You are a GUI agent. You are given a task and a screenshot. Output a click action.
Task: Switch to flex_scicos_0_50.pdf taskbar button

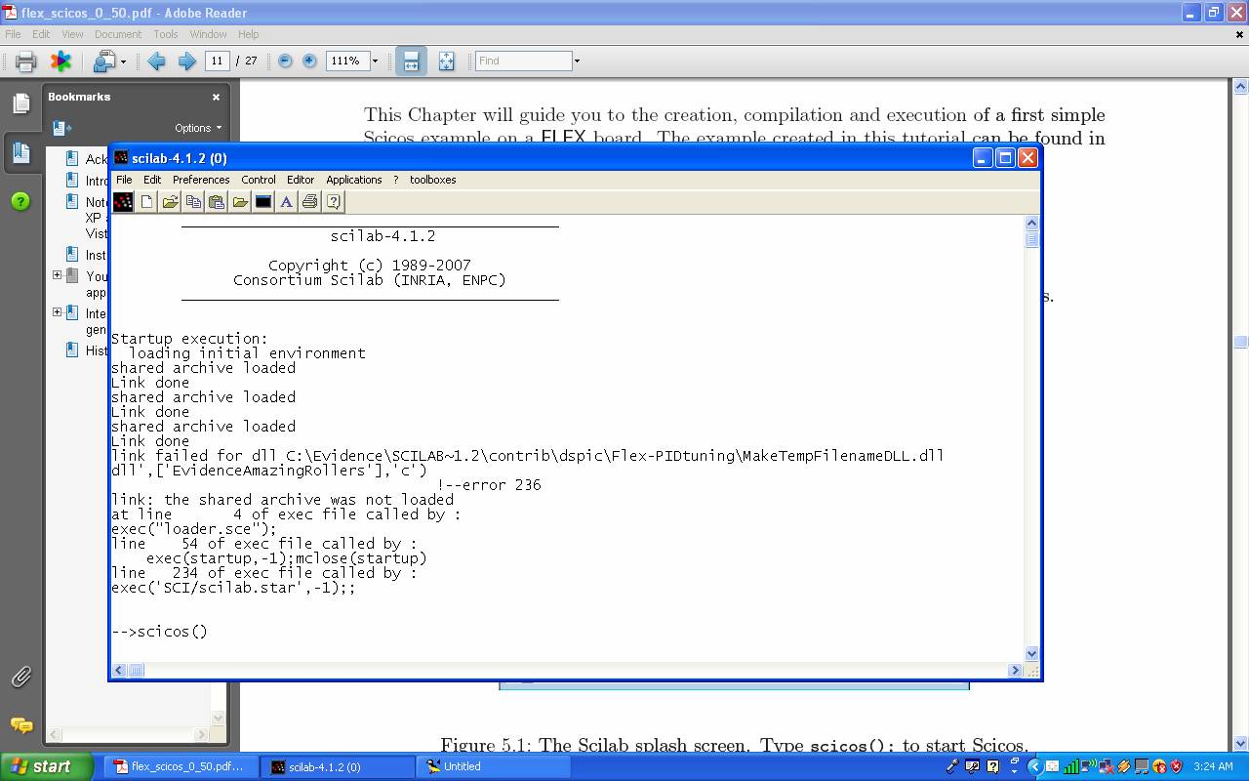coord(180,766)
